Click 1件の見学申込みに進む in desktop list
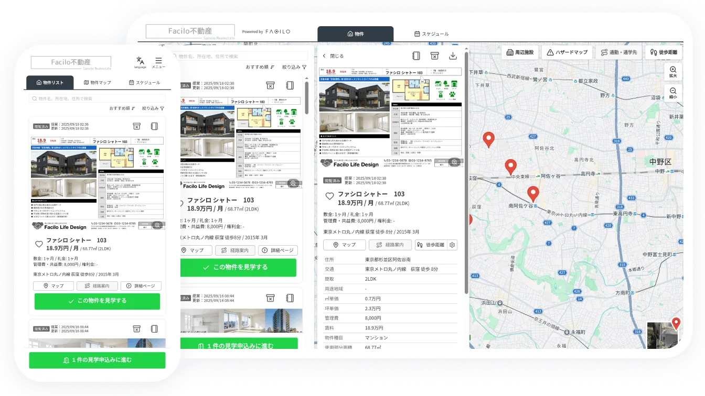 click(x=239, y=344)
